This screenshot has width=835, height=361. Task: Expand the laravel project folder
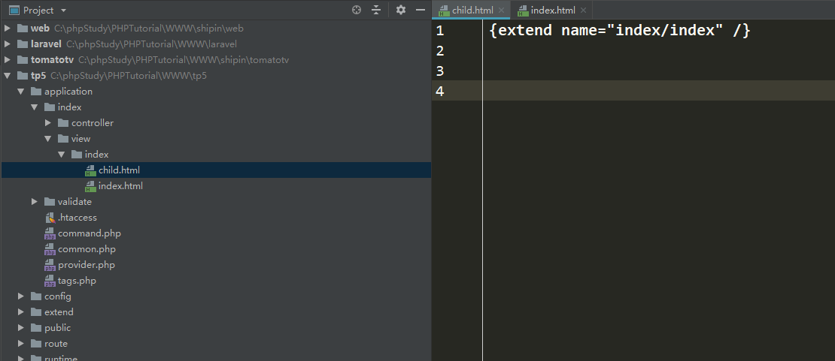[x=8, y=44]
